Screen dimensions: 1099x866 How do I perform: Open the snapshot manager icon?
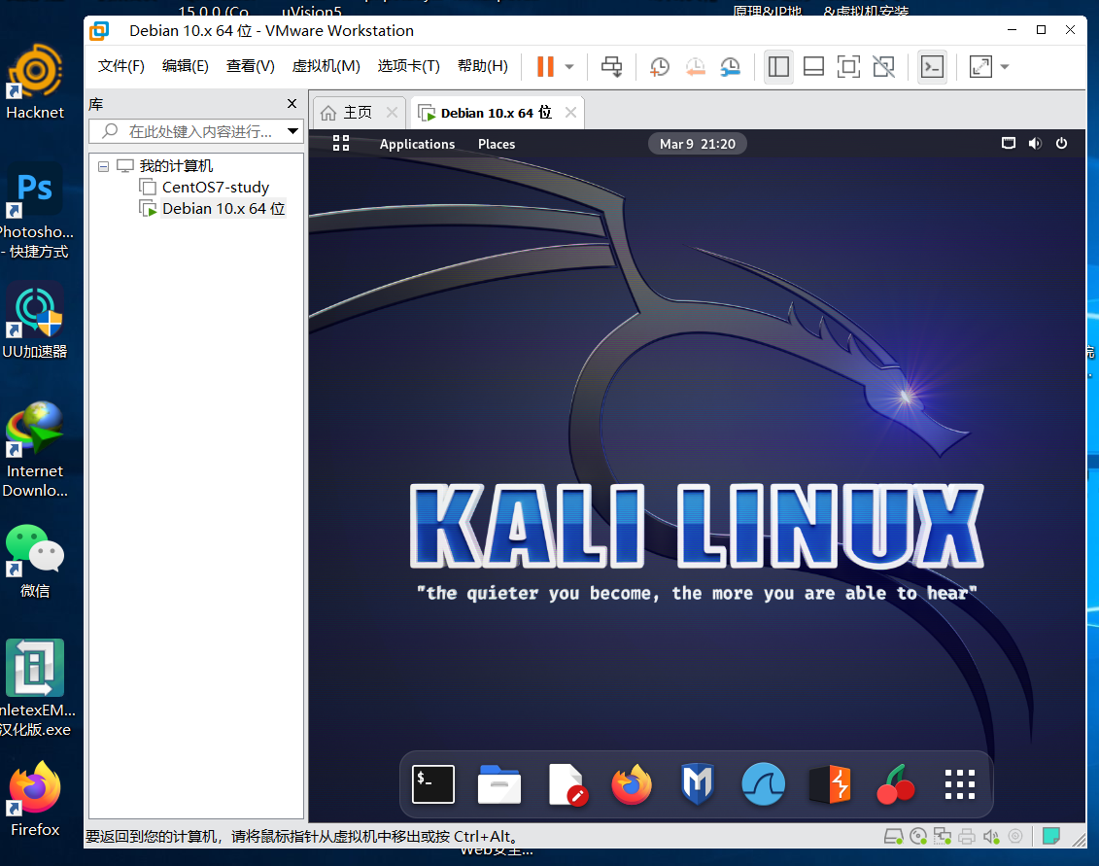point(730,67)
